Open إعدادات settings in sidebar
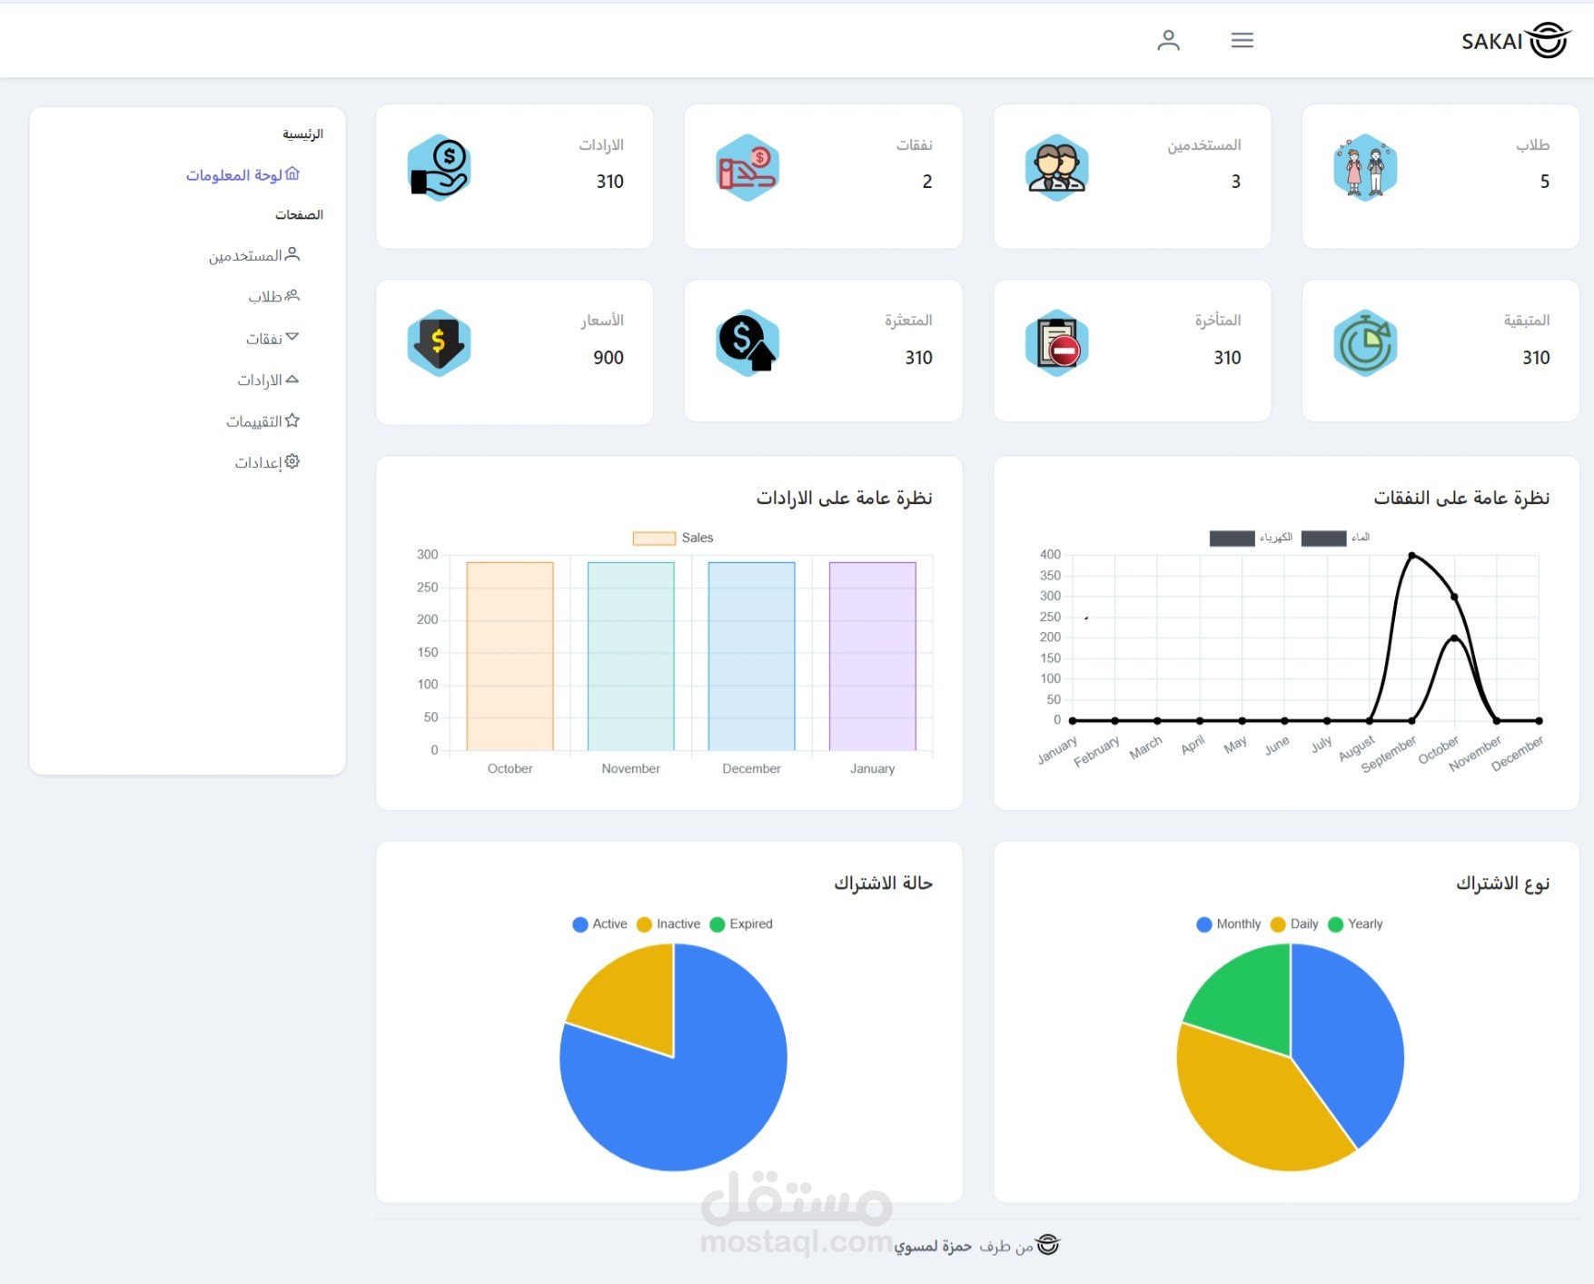This screenshot has height=1284, width=1594. point(267,462)
